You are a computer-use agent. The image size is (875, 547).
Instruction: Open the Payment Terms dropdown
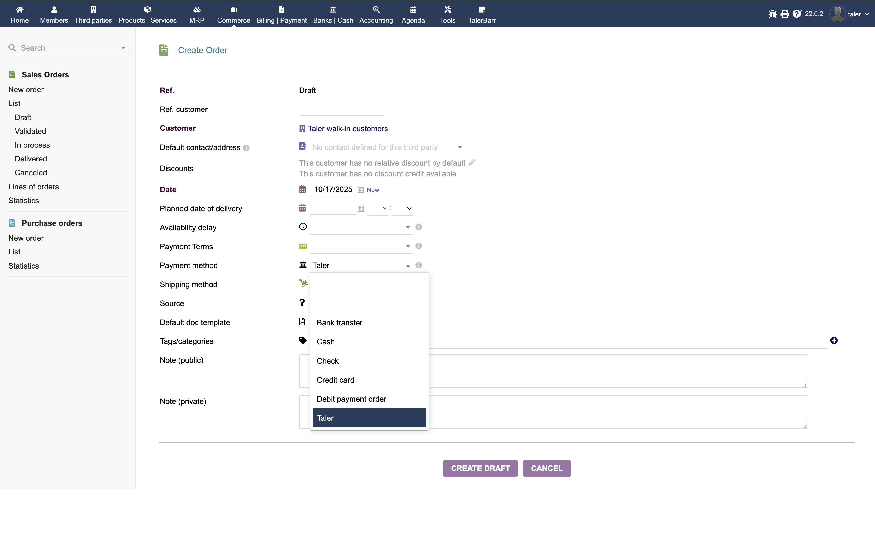point(361,246)
